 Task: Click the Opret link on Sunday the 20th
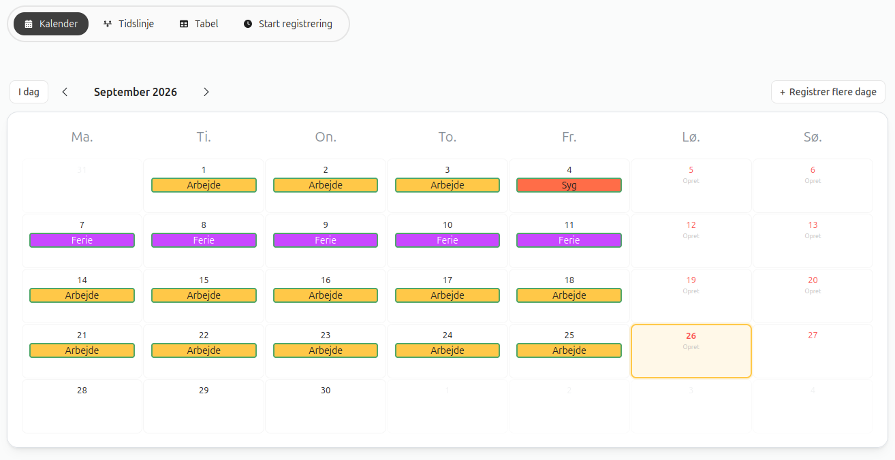point(813,291)
